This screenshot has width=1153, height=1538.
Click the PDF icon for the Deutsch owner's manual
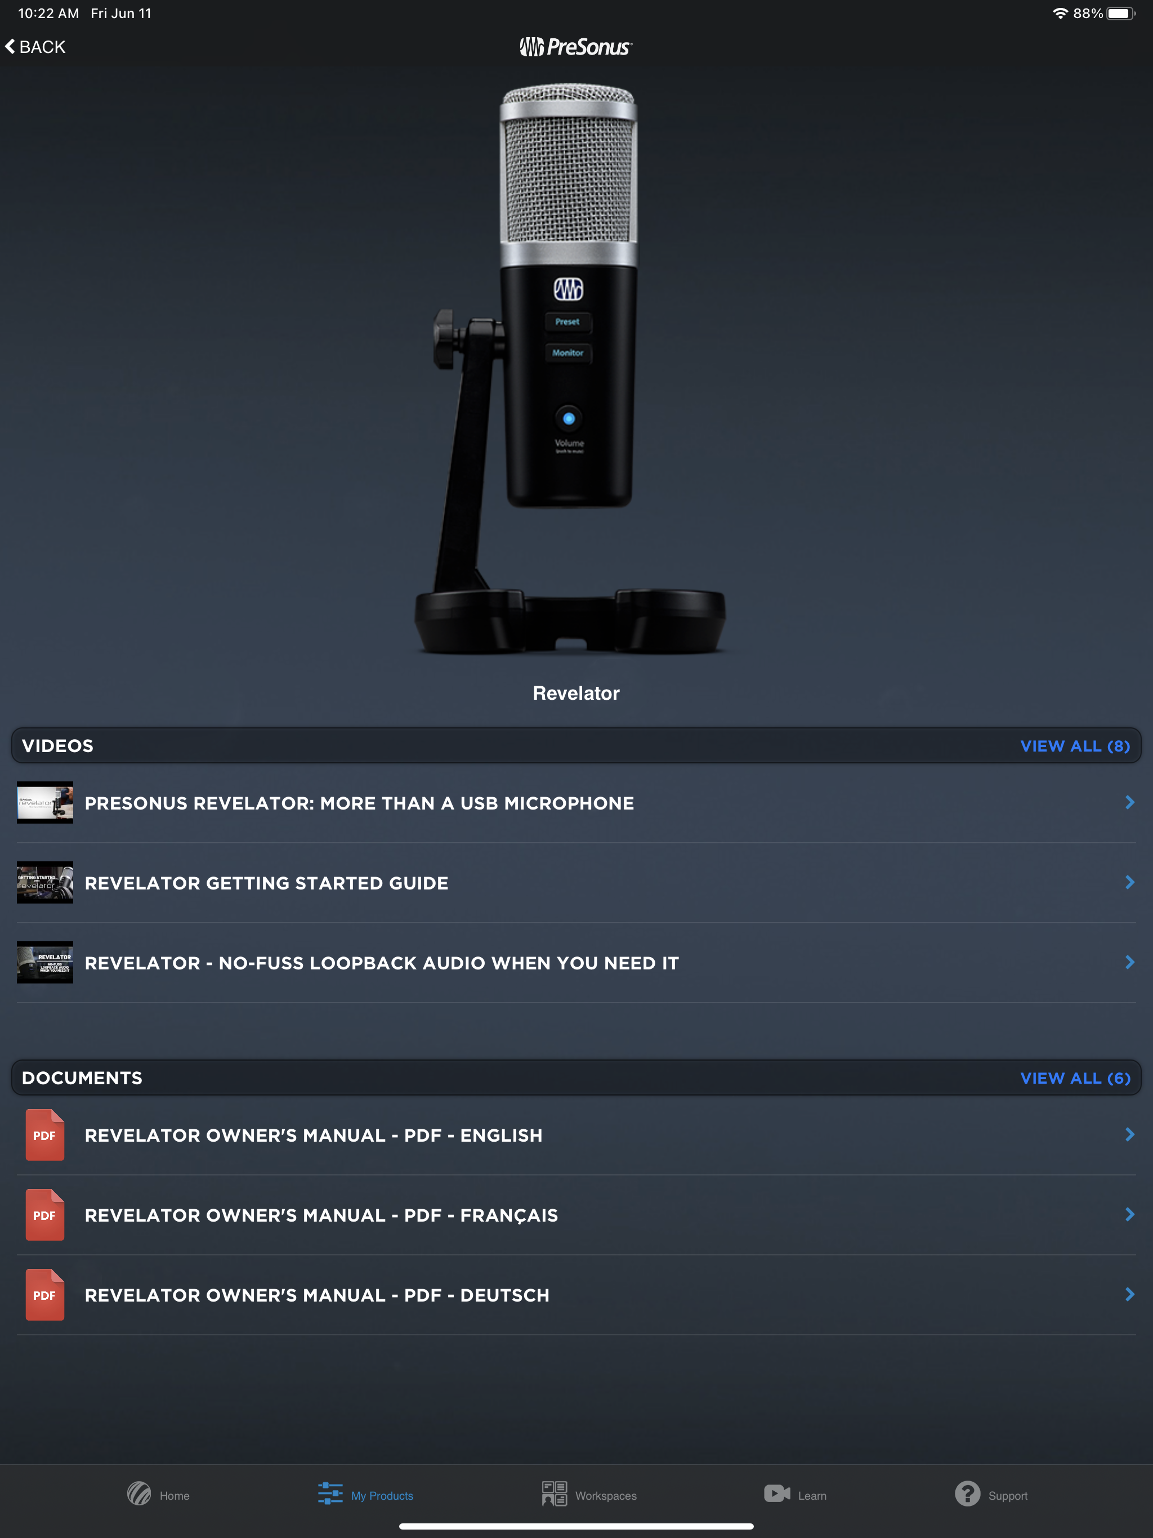44,1295
